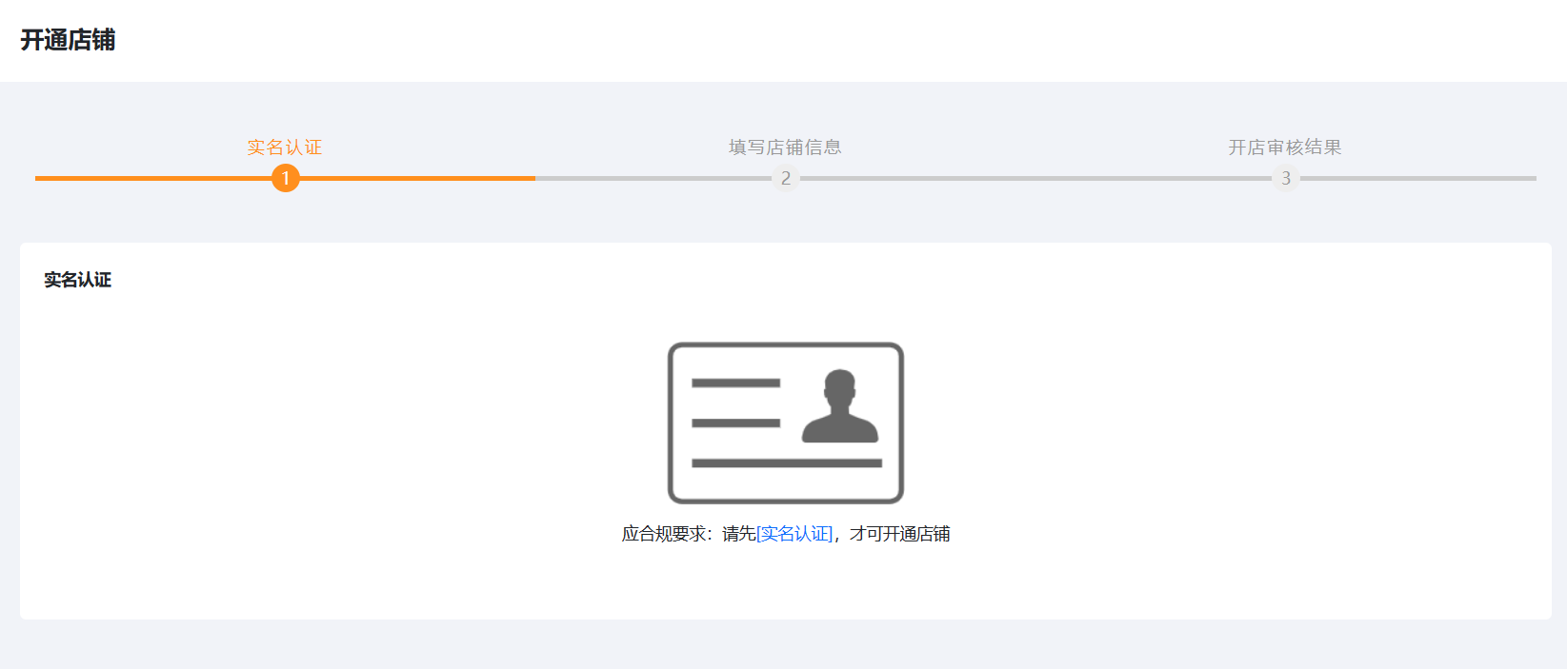
Task: Click the 才可开通店铺 text after the link
Action: [899, 534]
